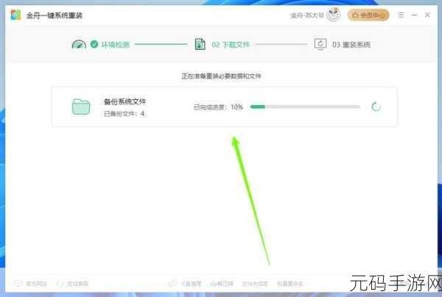Open the C盘清理 disk cleanup link
This screenshot has height=297, width=442.
192,284
